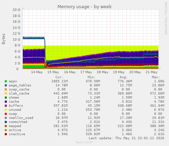Click the 'active' legend label
169x146 pixels.
tap(15, 130)
